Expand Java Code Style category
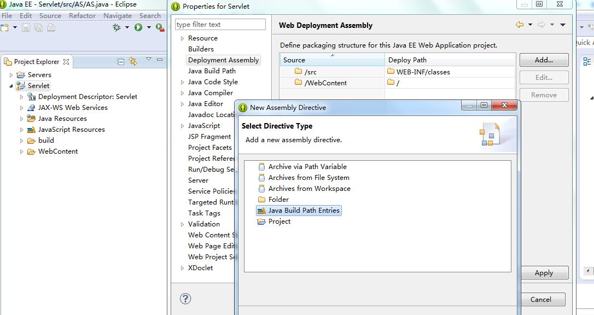 pos(182,82)
